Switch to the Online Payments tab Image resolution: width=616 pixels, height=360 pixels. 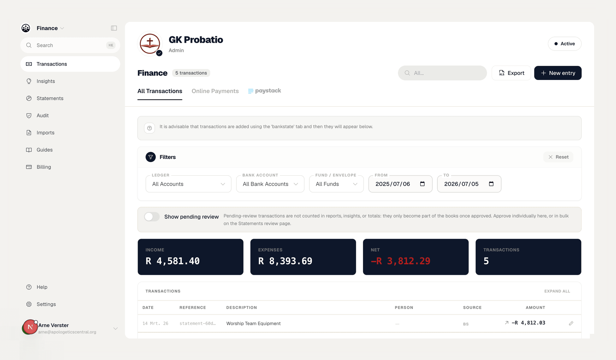click(x=215, y=91)
